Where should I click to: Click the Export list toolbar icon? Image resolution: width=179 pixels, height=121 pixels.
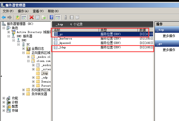44,17
